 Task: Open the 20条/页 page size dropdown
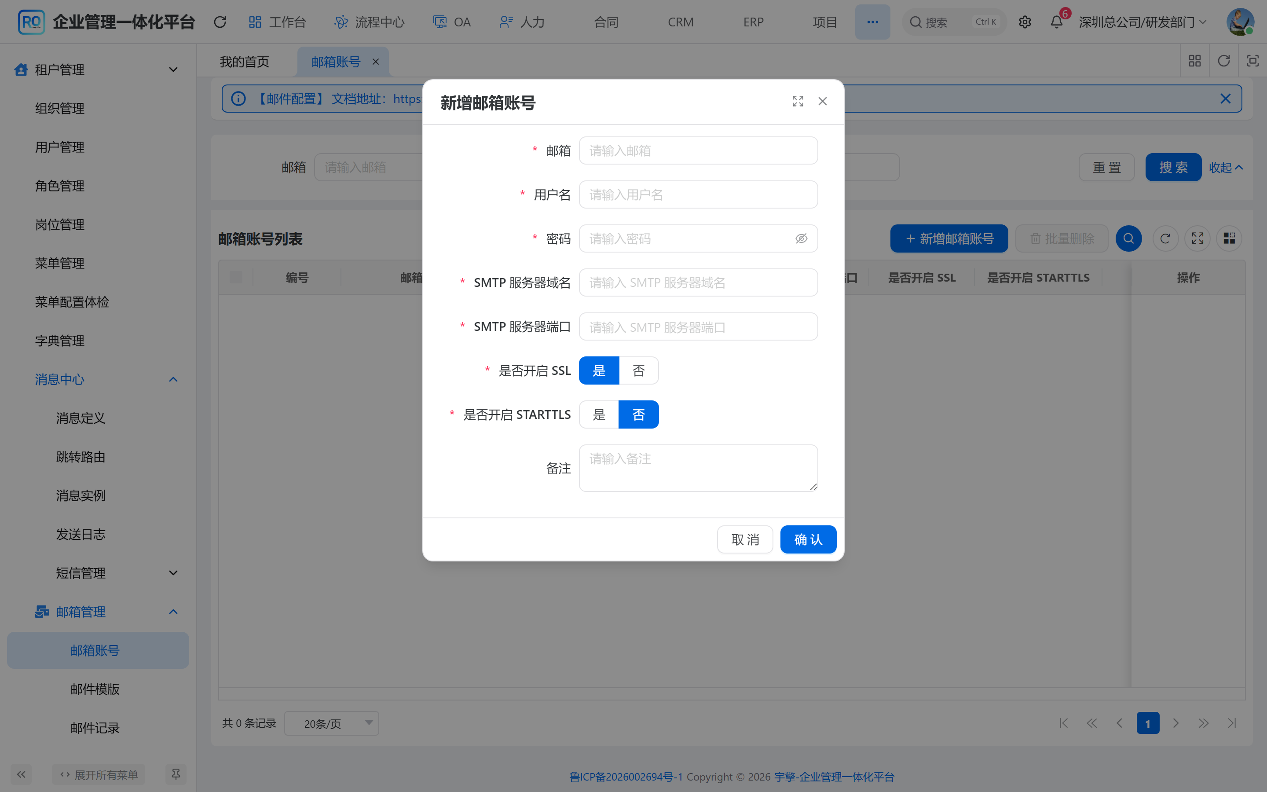pos(331,723)
